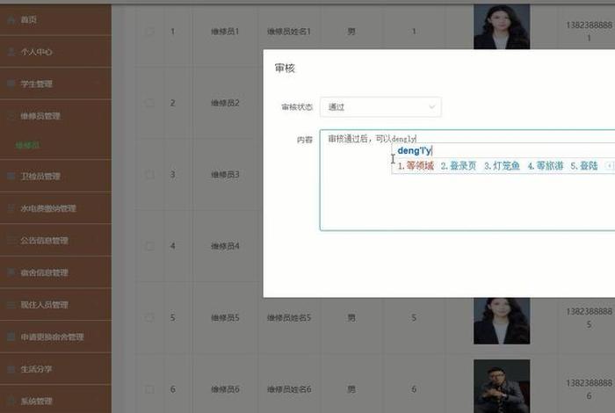Tick the checkbox for row 1
Image resolution: width=615 pixels, height=413 pixels.
(x=149, y=32)
